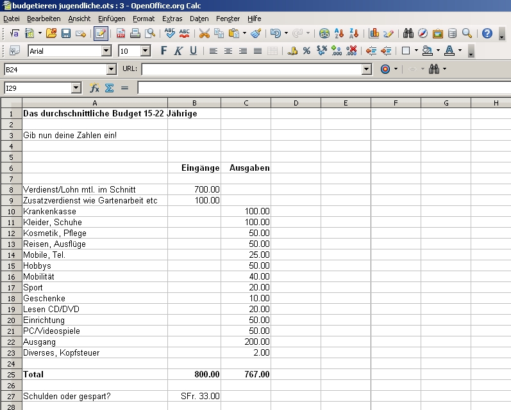The image size is (511, 410).
Task: Click the Percent number format icon
Action: click(x=306, y=51)
